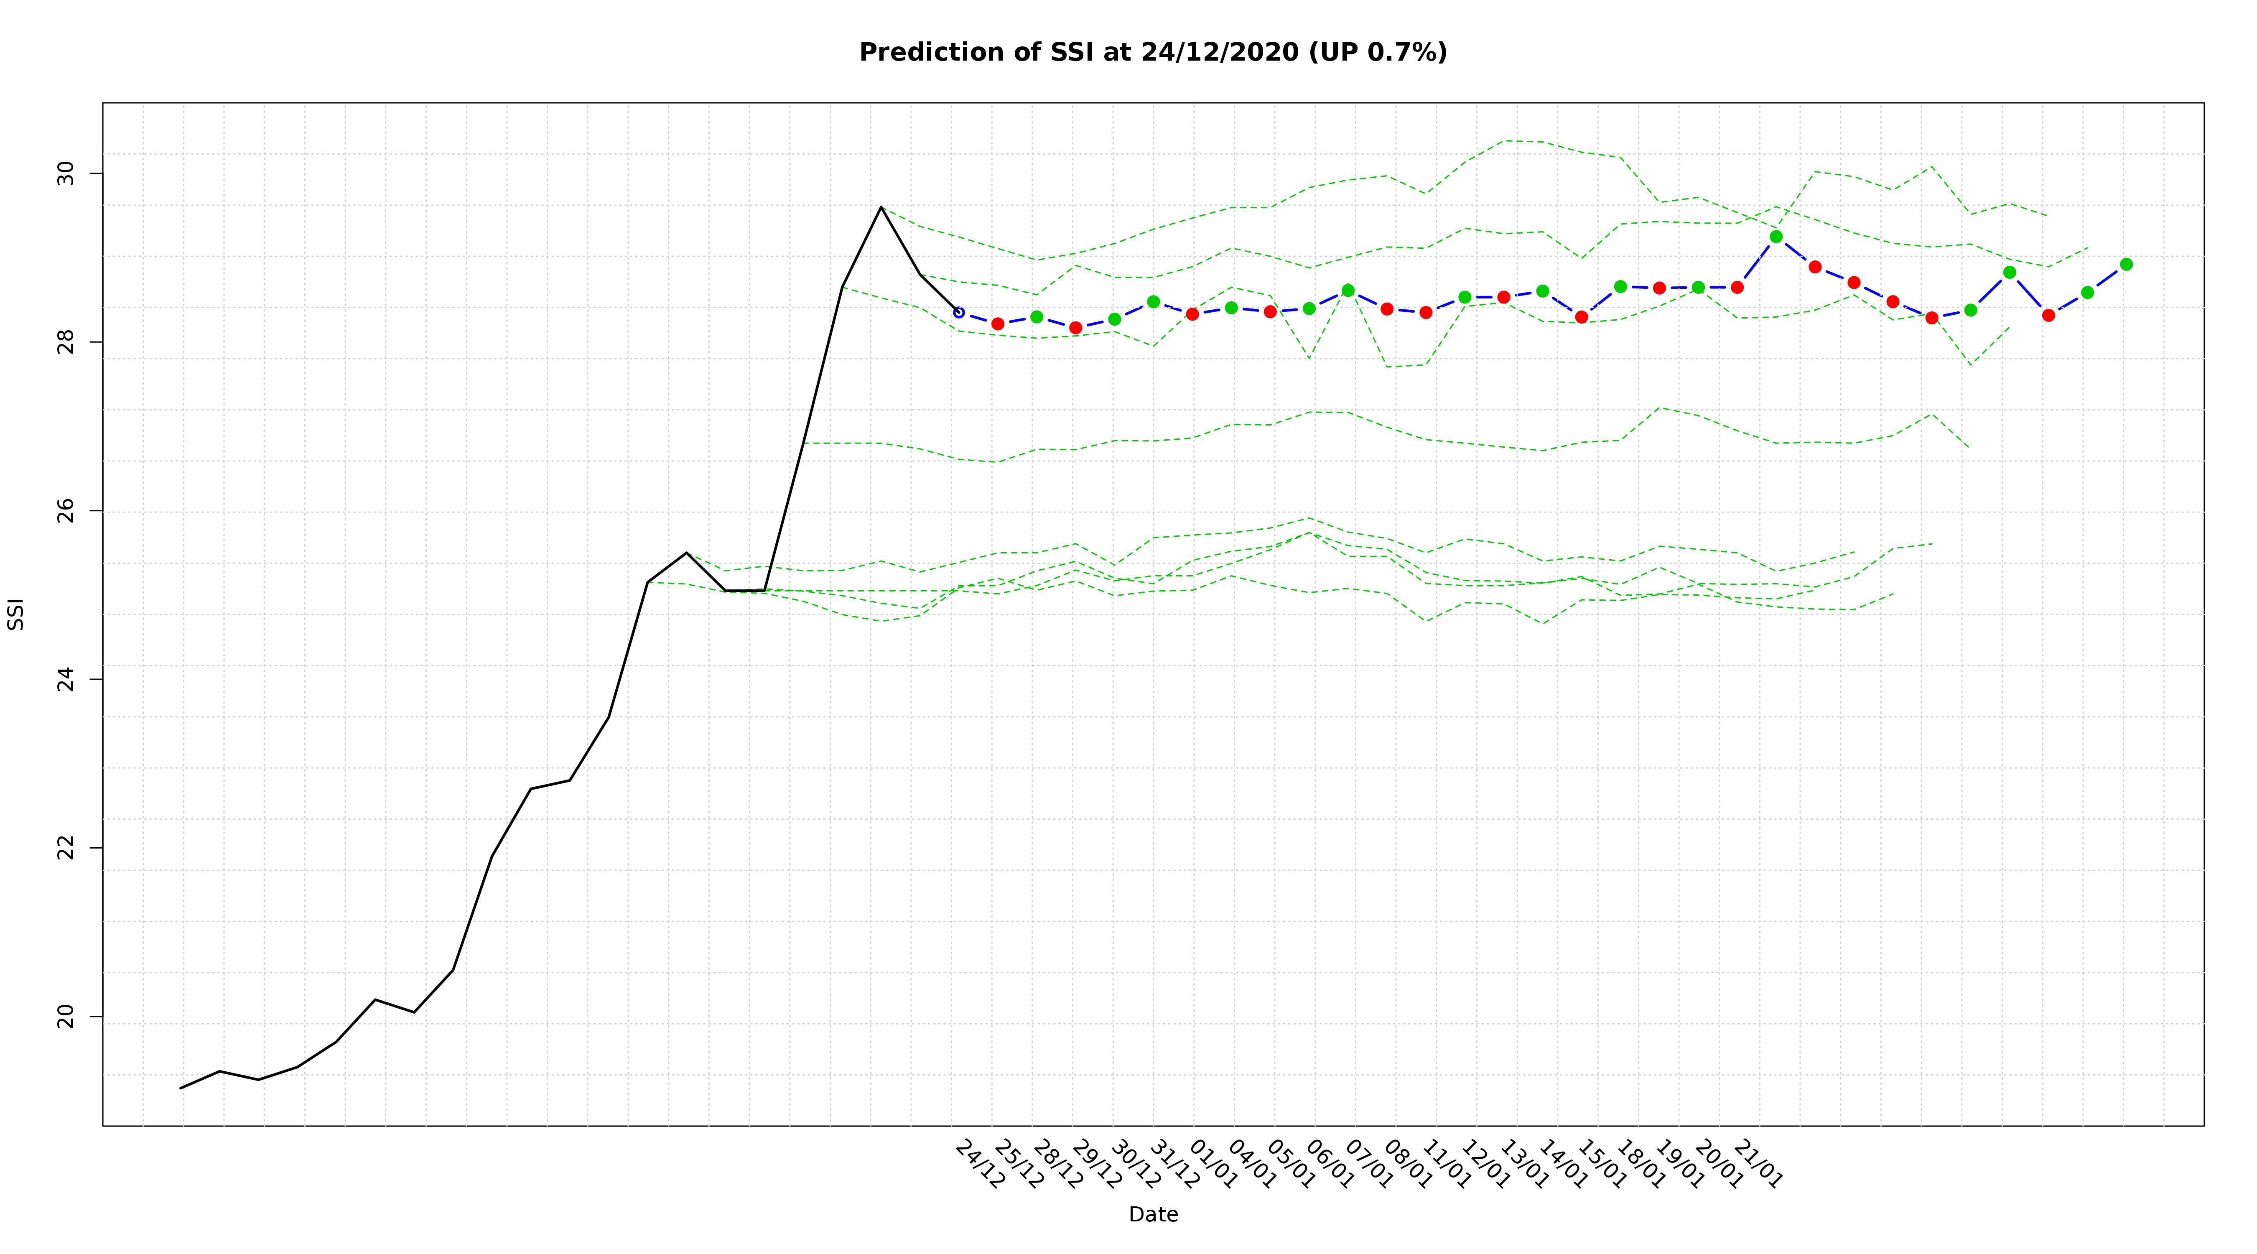Click the '15/01' date tick label
The width and height of the screenshot is (2257, 1254).
1602,1164
